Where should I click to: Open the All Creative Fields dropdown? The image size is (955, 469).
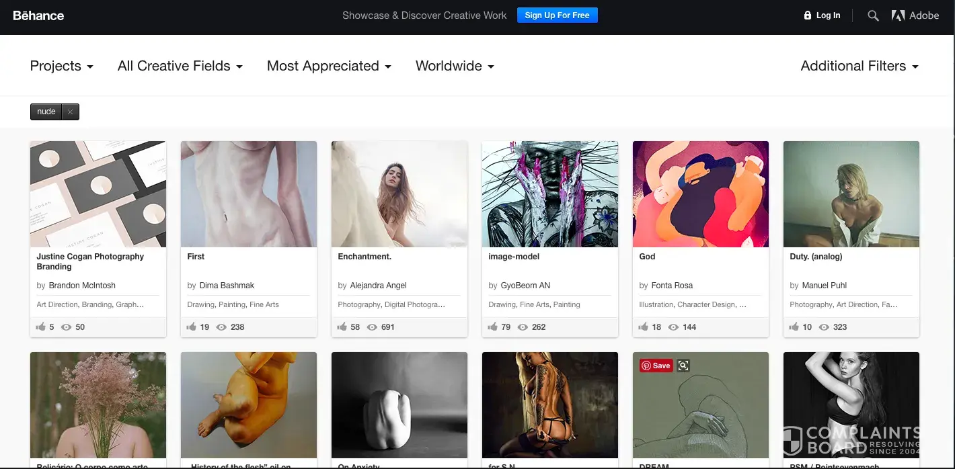coord(180,66)
